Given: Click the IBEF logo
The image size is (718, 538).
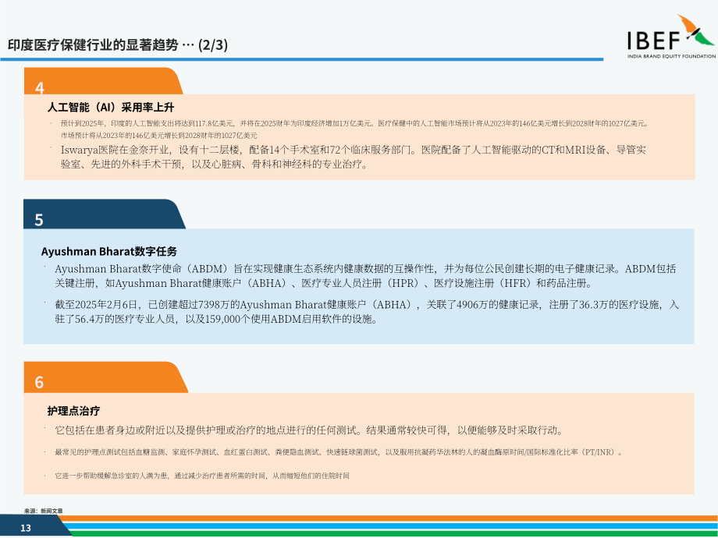Looking at the screenshot, I should pos(671,37).
